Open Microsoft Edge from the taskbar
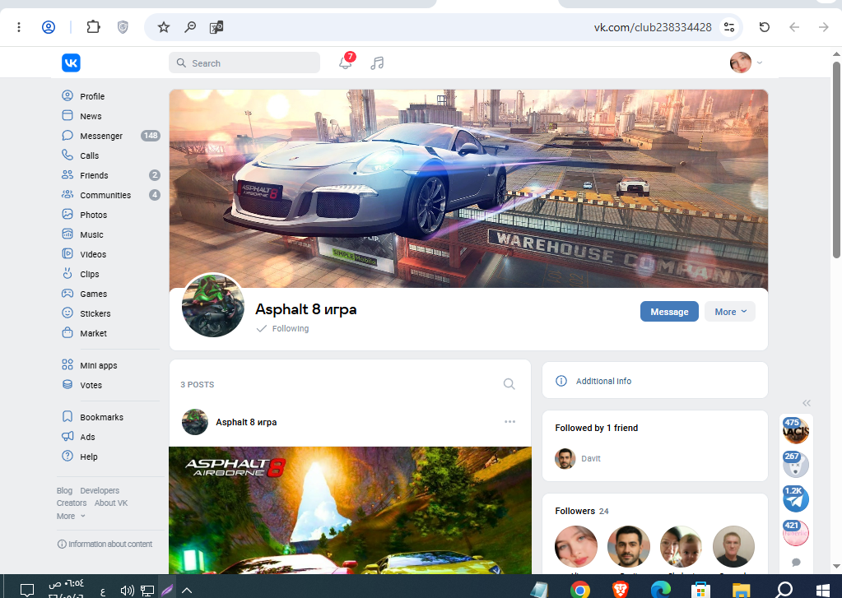This screenshot has height=598, width=842. pyautogui.click(x=660, y=590)
